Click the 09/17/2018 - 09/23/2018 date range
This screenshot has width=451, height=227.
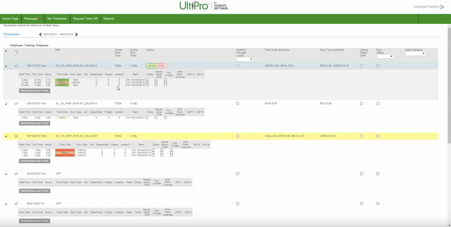click(x=58, y=34)
